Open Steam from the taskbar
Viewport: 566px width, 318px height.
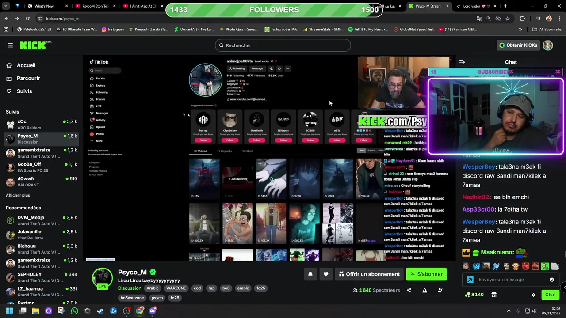(100, 311)
